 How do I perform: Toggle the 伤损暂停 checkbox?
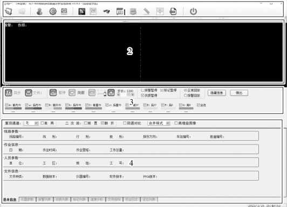point(142,95)
